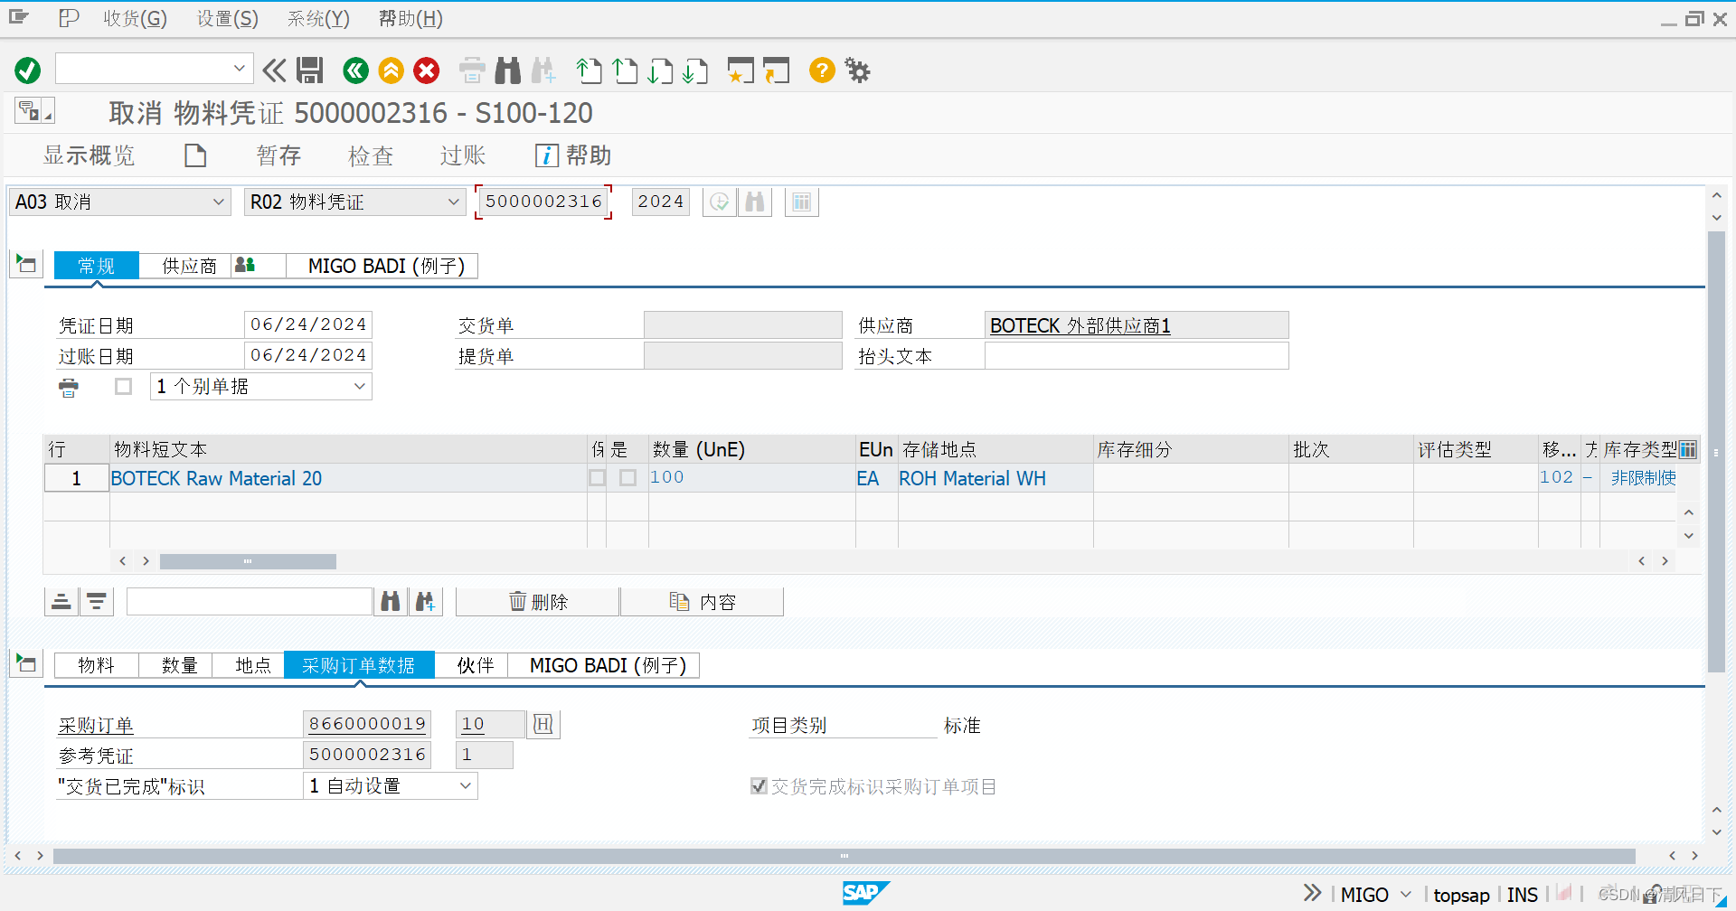This screenshot has height=911, width=1736.
Task: Click the red Cancel icon
Action: click(x=427, y=70)
